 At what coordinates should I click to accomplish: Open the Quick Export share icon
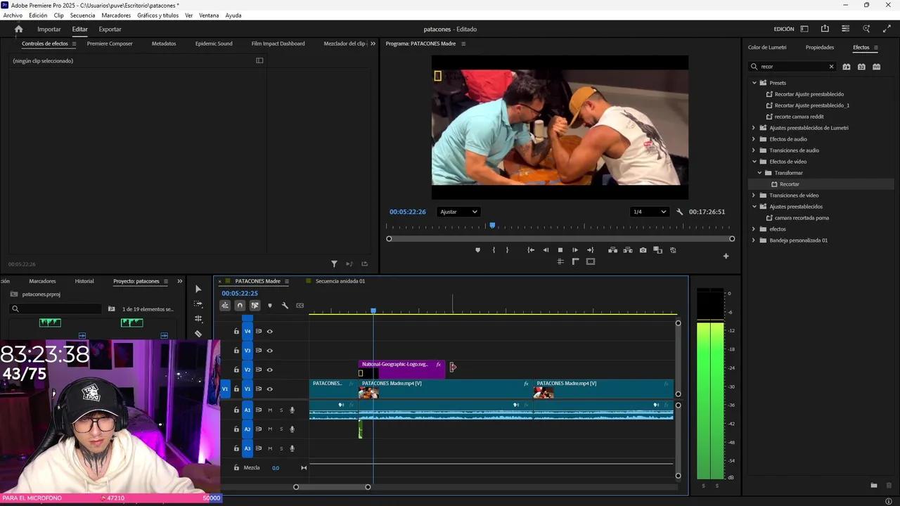(825, 29)
